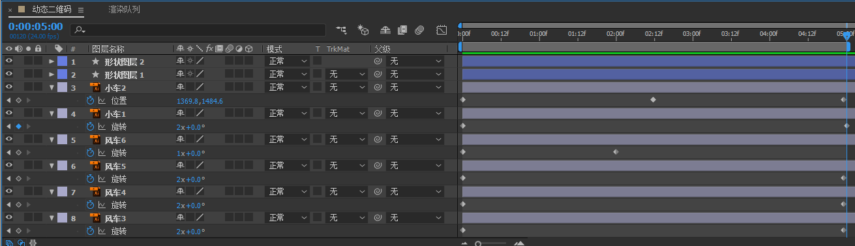The image size is (855, 246).
Task: Open the composition mini-flowchart
Action: click(x=342, y=30)
